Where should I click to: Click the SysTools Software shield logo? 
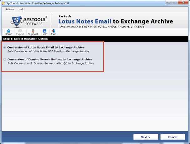(x=17, y=21)
